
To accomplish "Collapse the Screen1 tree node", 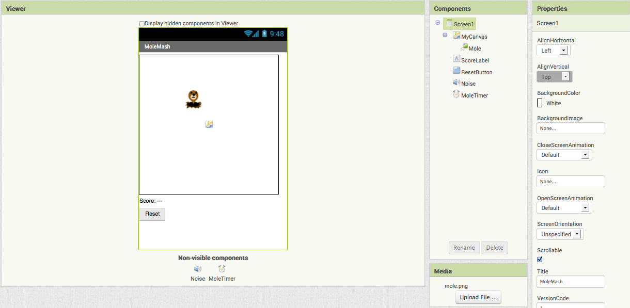I will [x=438, y=23].
